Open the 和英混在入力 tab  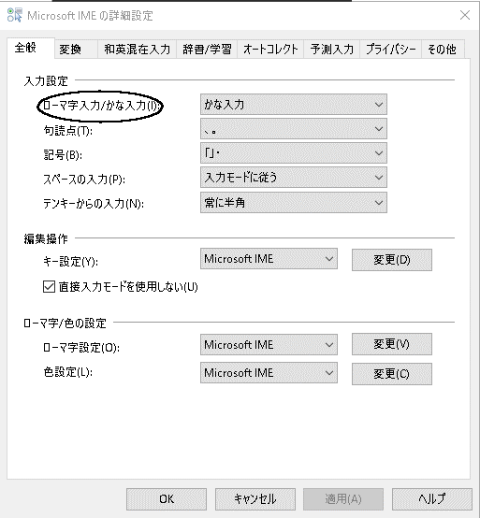click(x=137, y=50)
